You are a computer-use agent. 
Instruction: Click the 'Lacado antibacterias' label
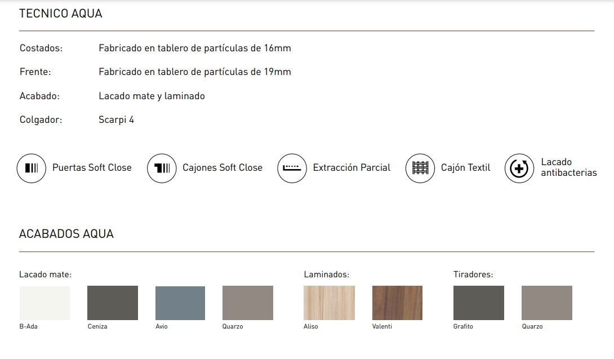569,167
